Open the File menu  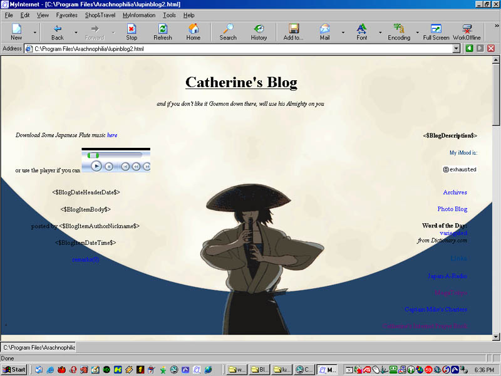9,15
